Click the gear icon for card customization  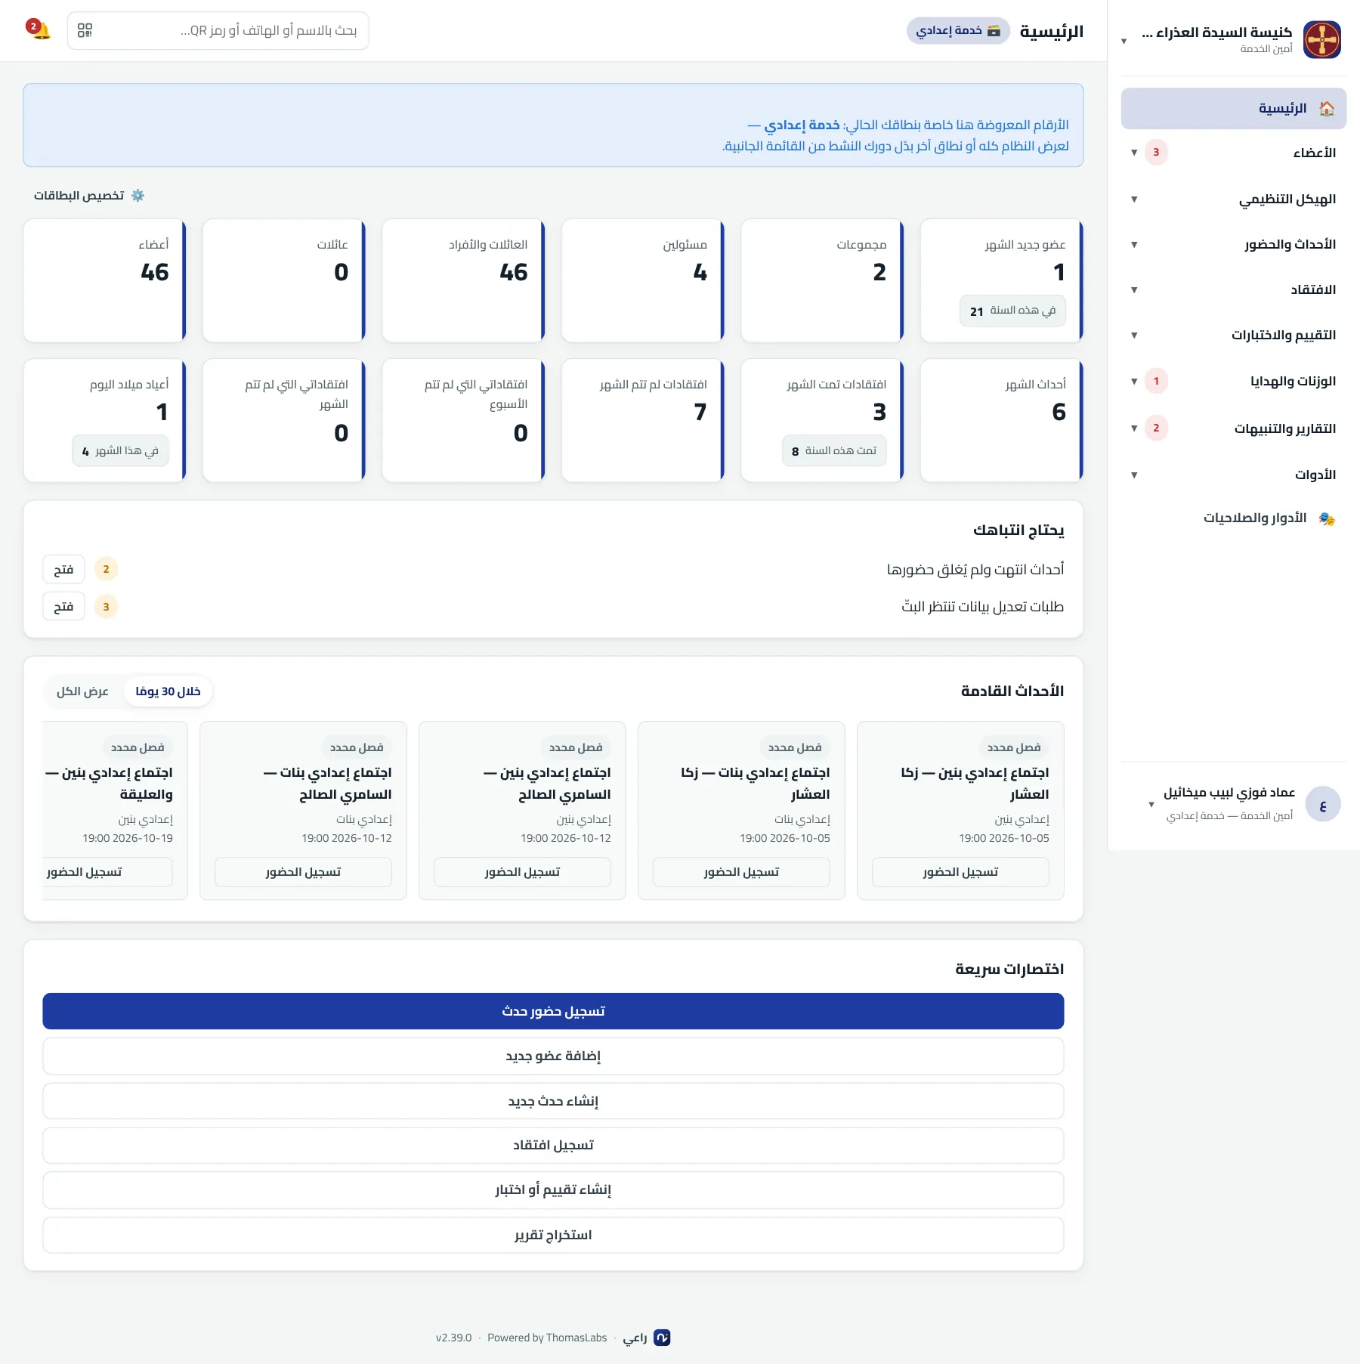click(138, 196)
